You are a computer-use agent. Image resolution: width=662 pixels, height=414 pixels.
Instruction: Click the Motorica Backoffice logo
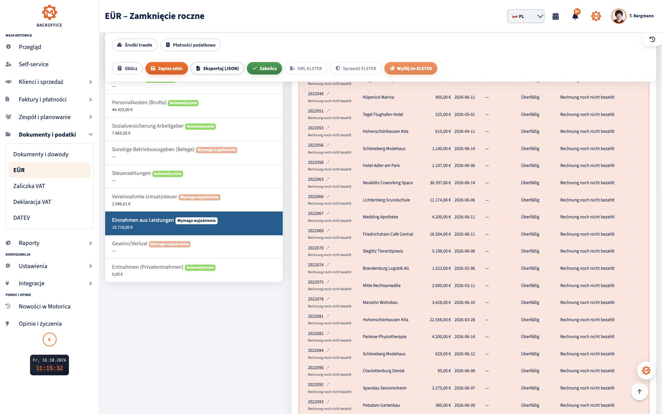tap(49, 16)
